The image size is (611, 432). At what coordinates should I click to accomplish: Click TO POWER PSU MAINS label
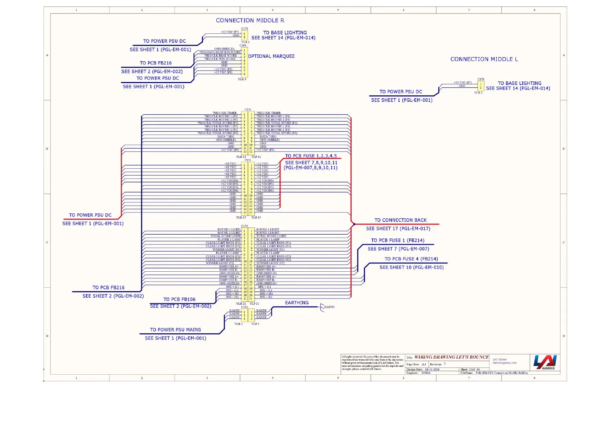coord(175,330)
